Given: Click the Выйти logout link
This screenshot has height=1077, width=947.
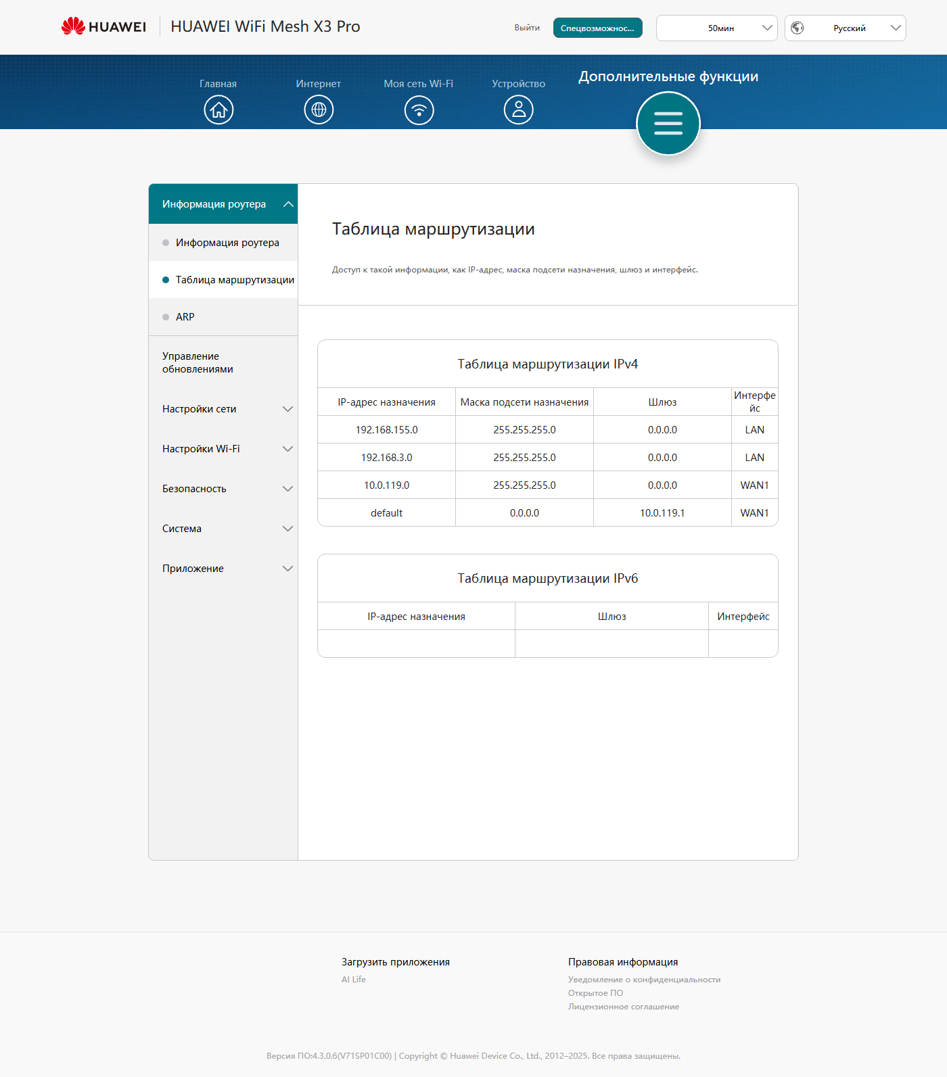Looking at the screenshot, I should coord(527,28).
